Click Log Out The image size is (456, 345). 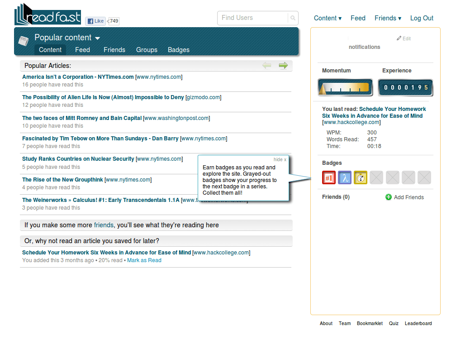pyautogui.click(x=422, y=18)
